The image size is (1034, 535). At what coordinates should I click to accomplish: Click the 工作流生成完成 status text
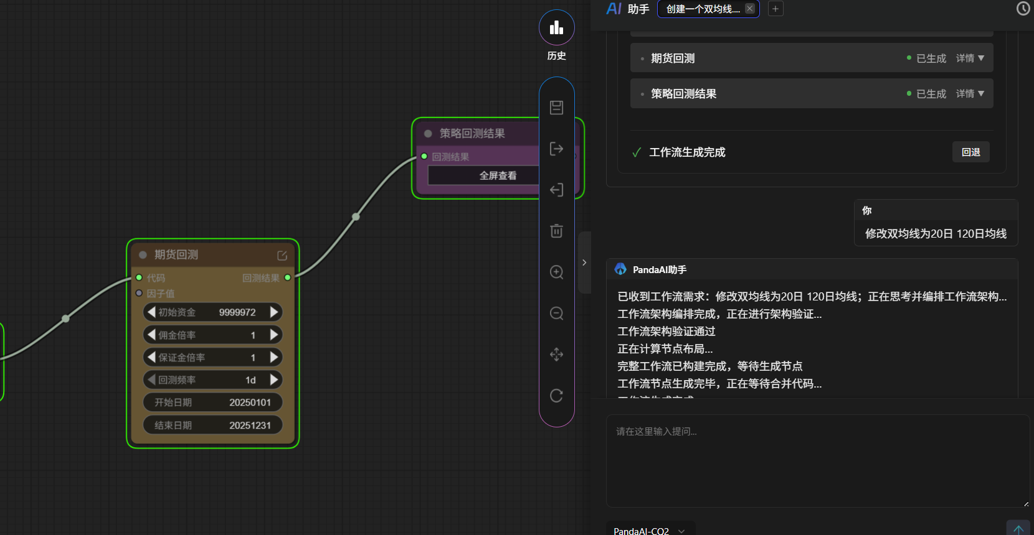pyautogui.click(x=687, y=152)
